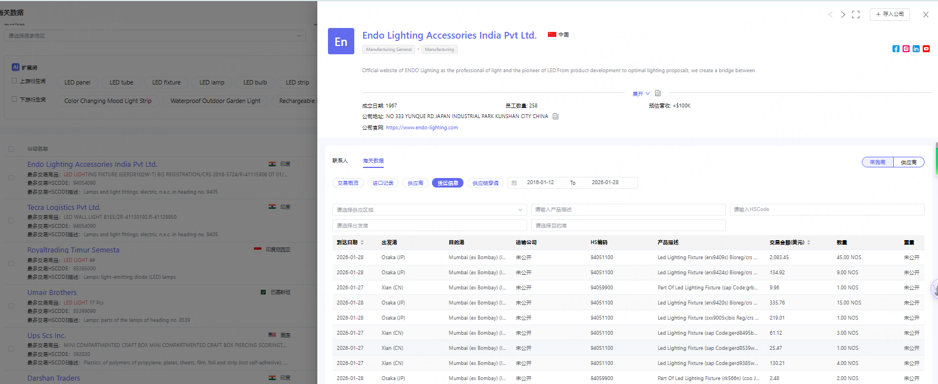938x384 pixels.
Task: Switch to the 联系人 tab
Action: 340,161
